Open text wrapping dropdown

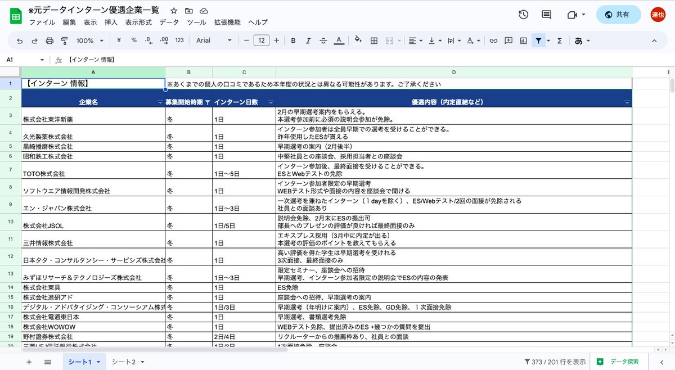click(453, 40)
